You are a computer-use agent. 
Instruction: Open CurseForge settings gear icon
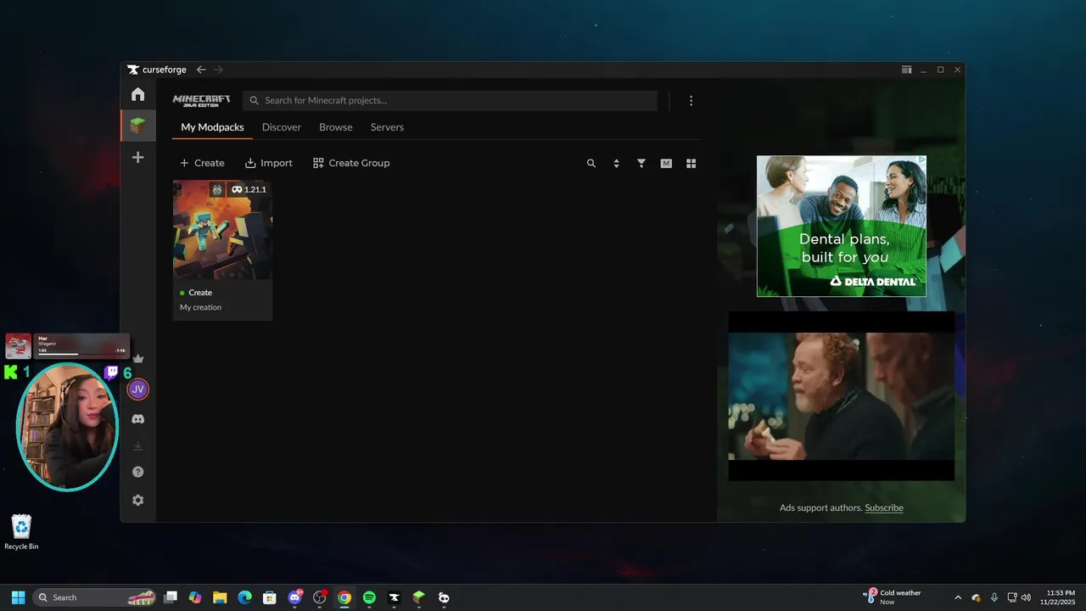[137, 500]
